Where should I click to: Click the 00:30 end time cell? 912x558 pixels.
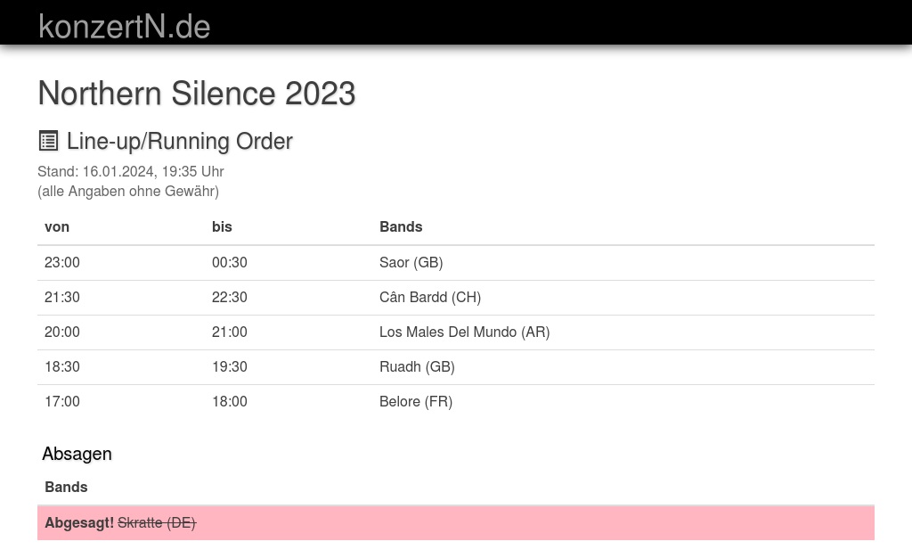(x=230, y=262)
